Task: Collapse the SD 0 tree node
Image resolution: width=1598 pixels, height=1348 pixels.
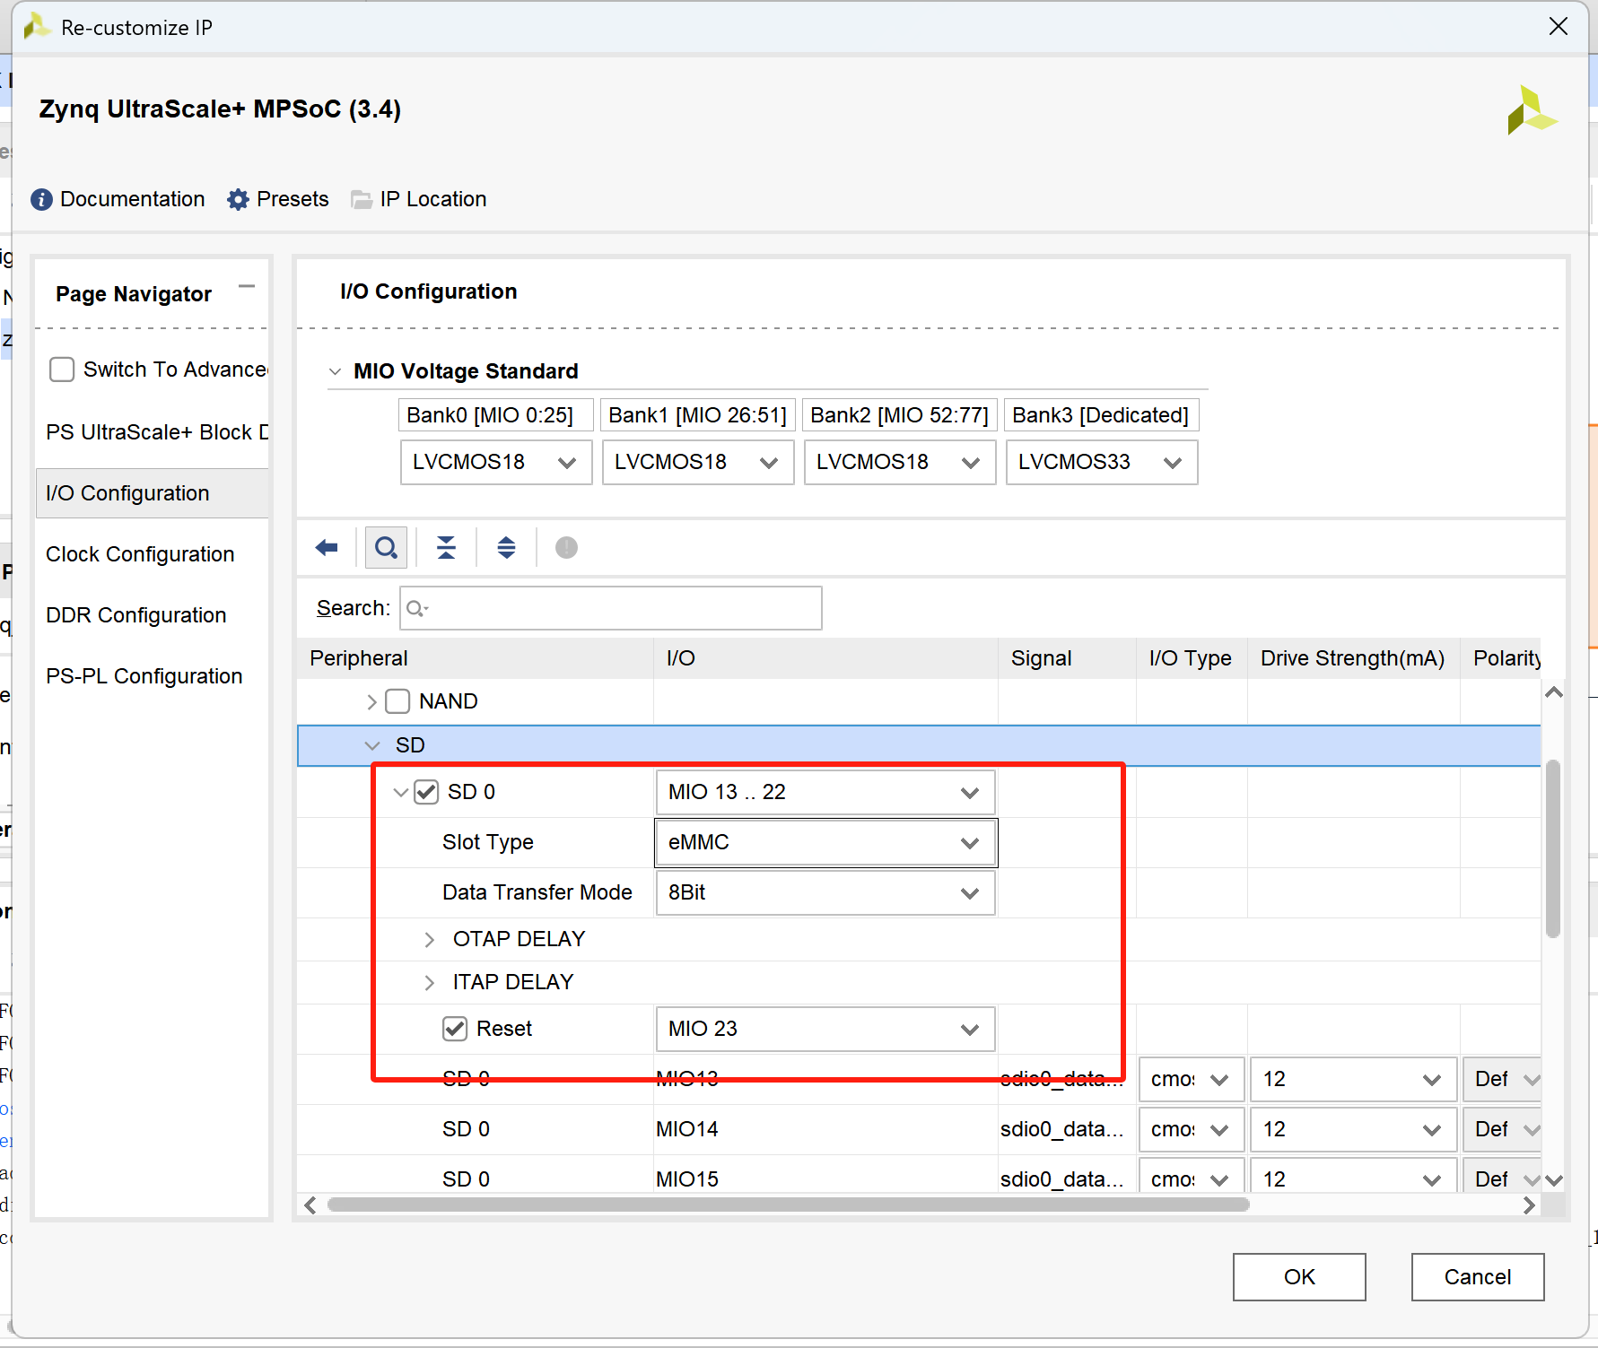Action: coord(401,792)
